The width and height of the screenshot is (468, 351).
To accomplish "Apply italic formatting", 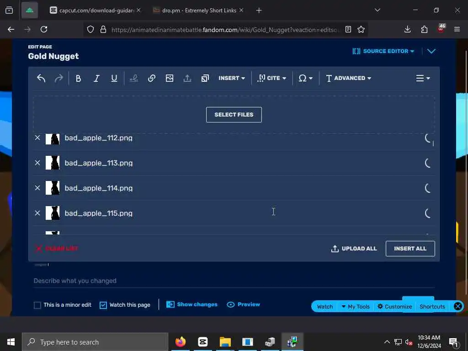I will (96, 78).
